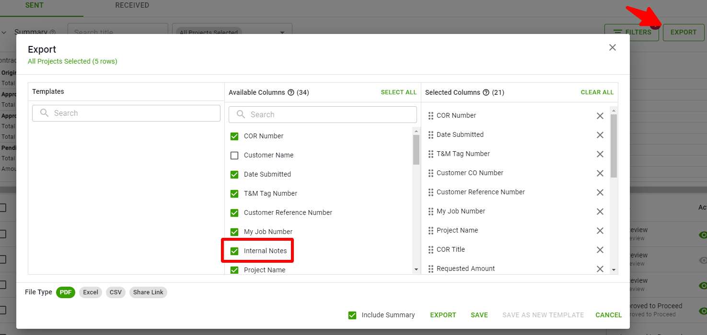Choose CSV as the file type
The width and height of the screenshot is (707, 335).
[115, 292]
